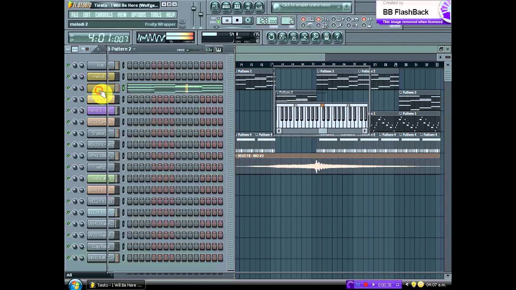
Task: Open the EDIT menu
Action: [87, 15]
